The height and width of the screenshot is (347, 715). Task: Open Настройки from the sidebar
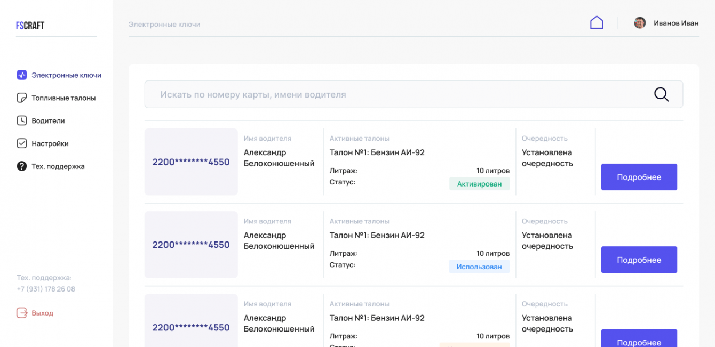[50, 143]
